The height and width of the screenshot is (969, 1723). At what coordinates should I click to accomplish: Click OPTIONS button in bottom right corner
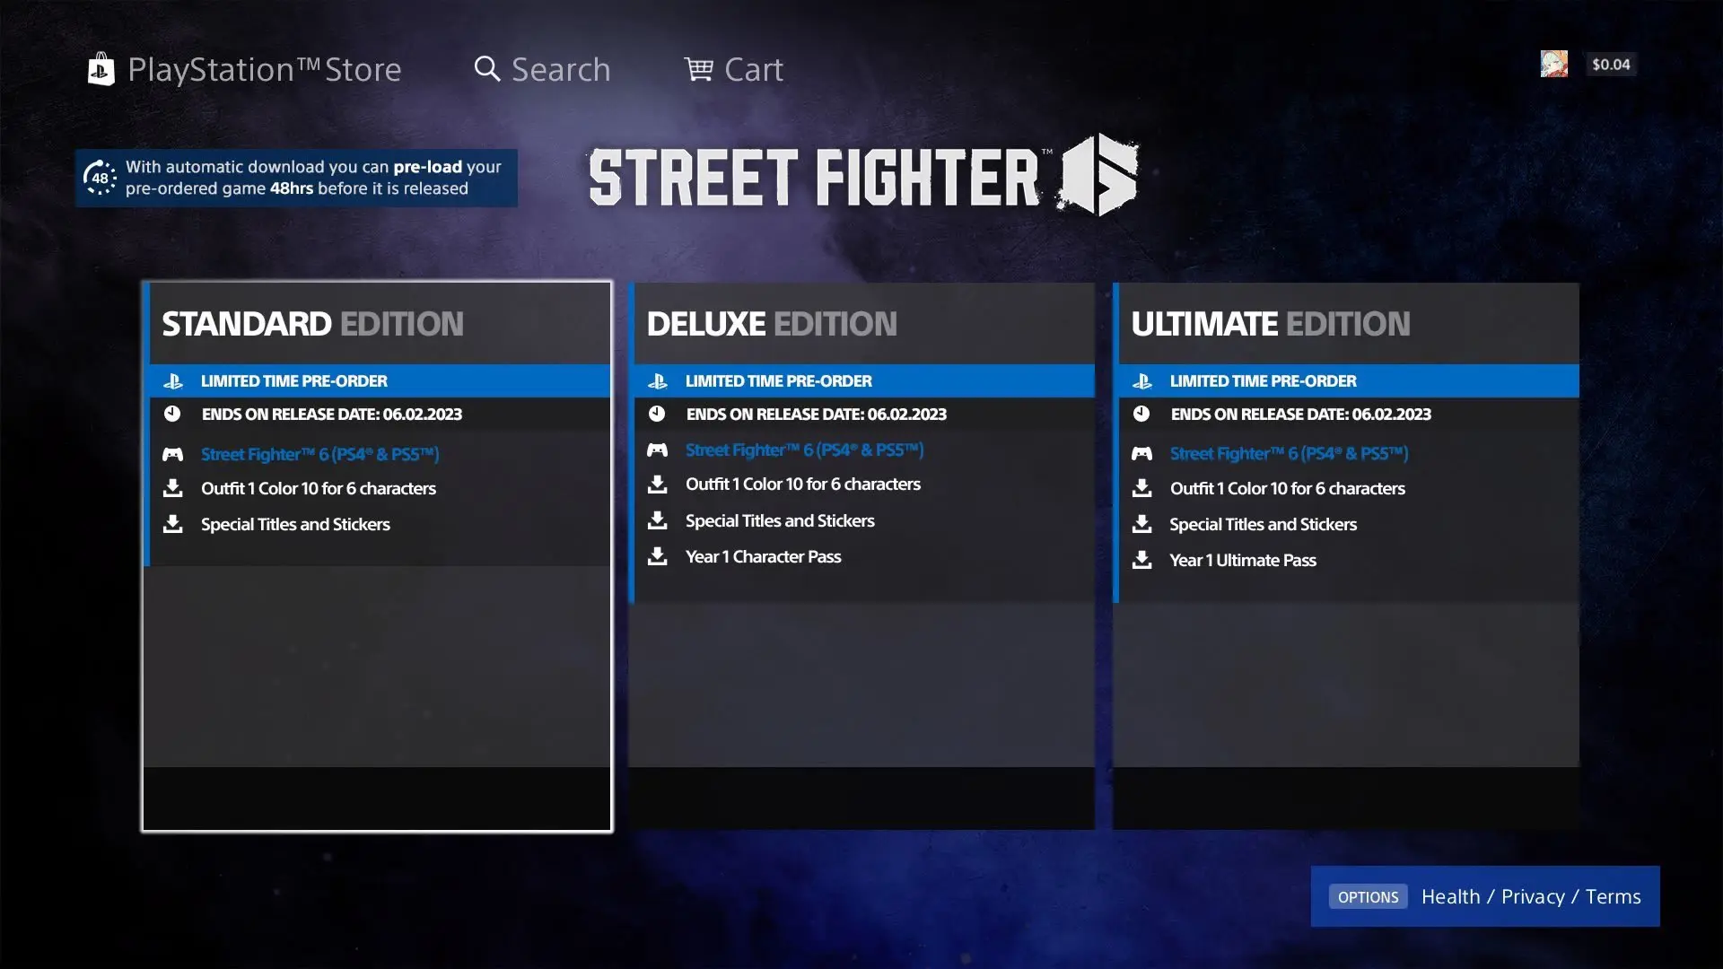[x=1367, y=895]
